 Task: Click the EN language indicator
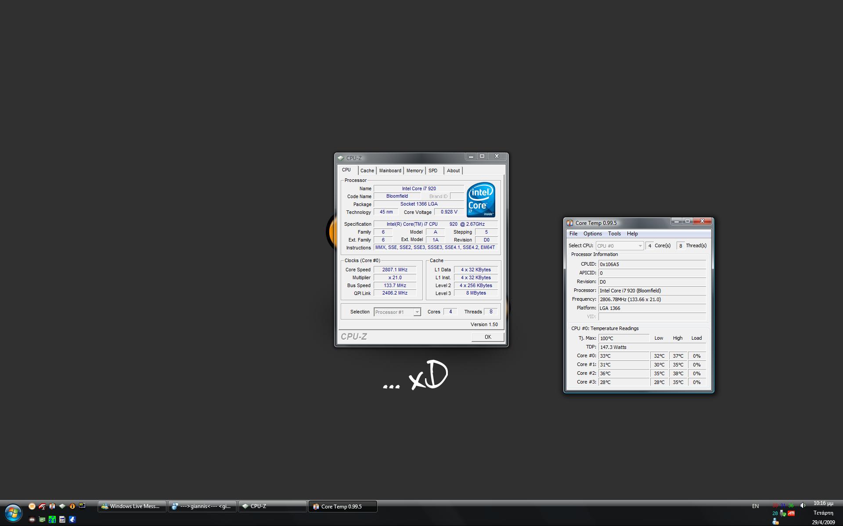[x=755, y=506]
